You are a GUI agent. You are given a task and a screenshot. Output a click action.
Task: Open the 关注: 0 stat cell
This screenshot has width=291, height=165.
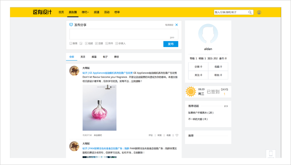[198, 75]
